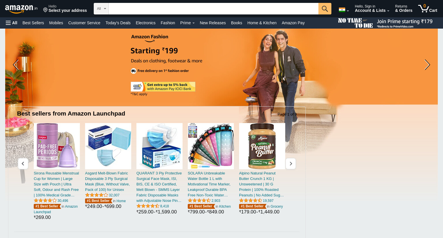Open the India flag language selector

[x=344, y=10]
